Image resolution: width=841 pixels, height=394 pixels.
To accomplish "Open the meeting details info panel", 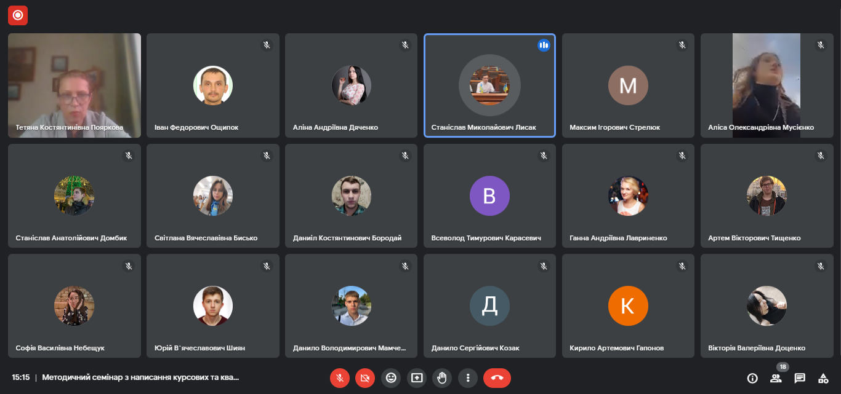I will (x=752, y=378).
